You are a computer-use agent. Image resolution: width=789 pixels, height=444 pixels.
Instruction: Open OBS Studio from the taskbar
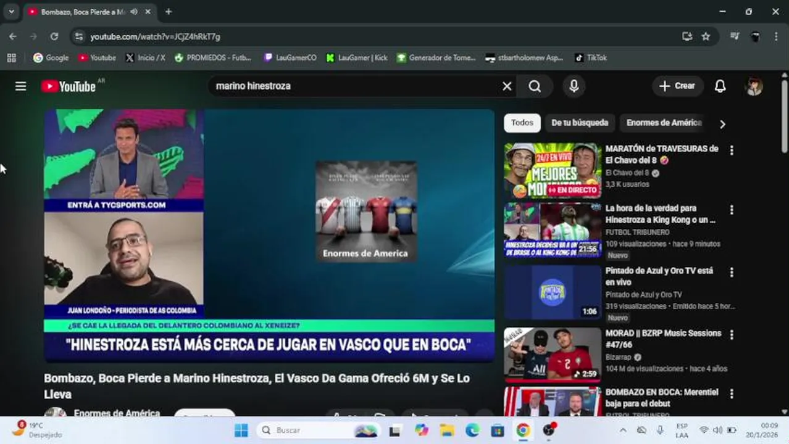[x=549, y=430]
